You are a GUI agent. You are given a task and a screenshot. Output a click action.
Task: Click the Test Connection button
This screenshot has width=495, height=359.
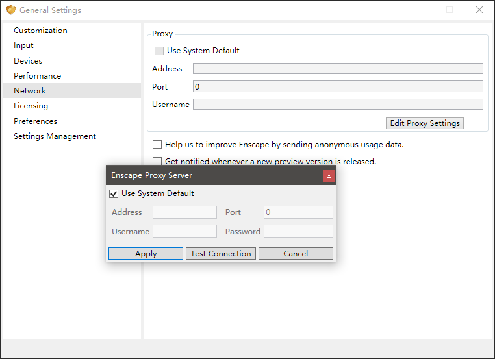[221, 254]
